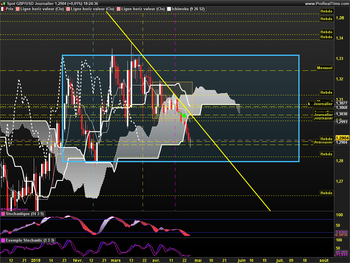Click the 6,8858 Stochastique value tag

click(342, 235)
